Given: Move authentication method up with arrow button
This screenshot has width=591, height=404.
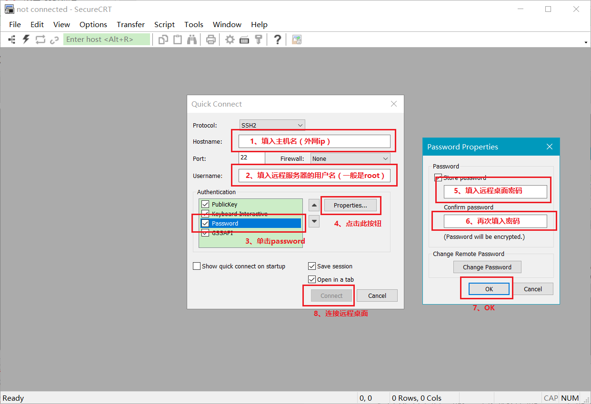Looking at the screenshot, I should [314, 206].
